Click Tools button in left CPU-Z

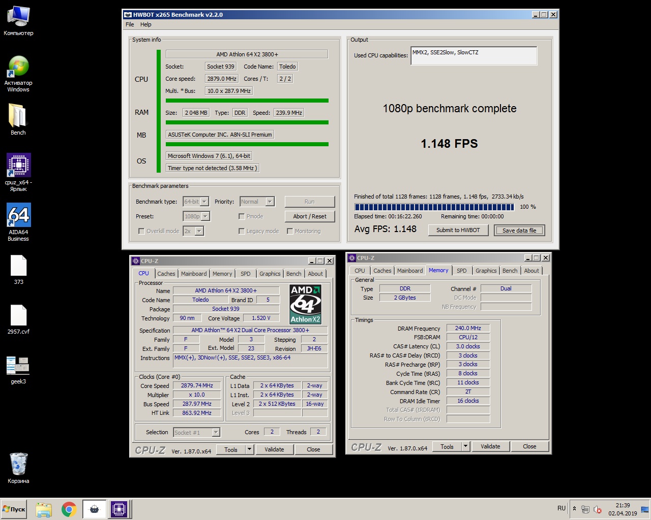tap(231, 449)
